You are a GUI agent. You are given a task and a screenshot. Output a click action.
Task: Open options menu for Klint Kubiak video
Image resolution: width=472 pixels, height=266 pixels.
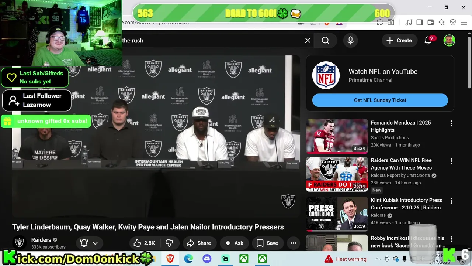[x=451, y=201]
